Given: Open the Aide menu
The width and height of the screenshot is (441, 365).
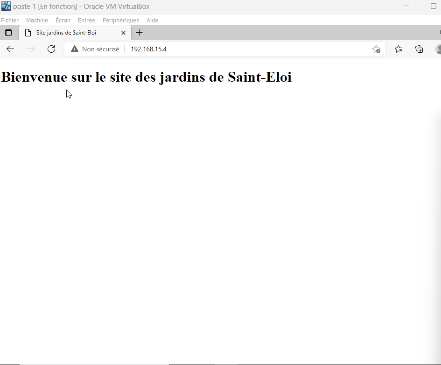Looking at the screenshot, I should point(152,21).
